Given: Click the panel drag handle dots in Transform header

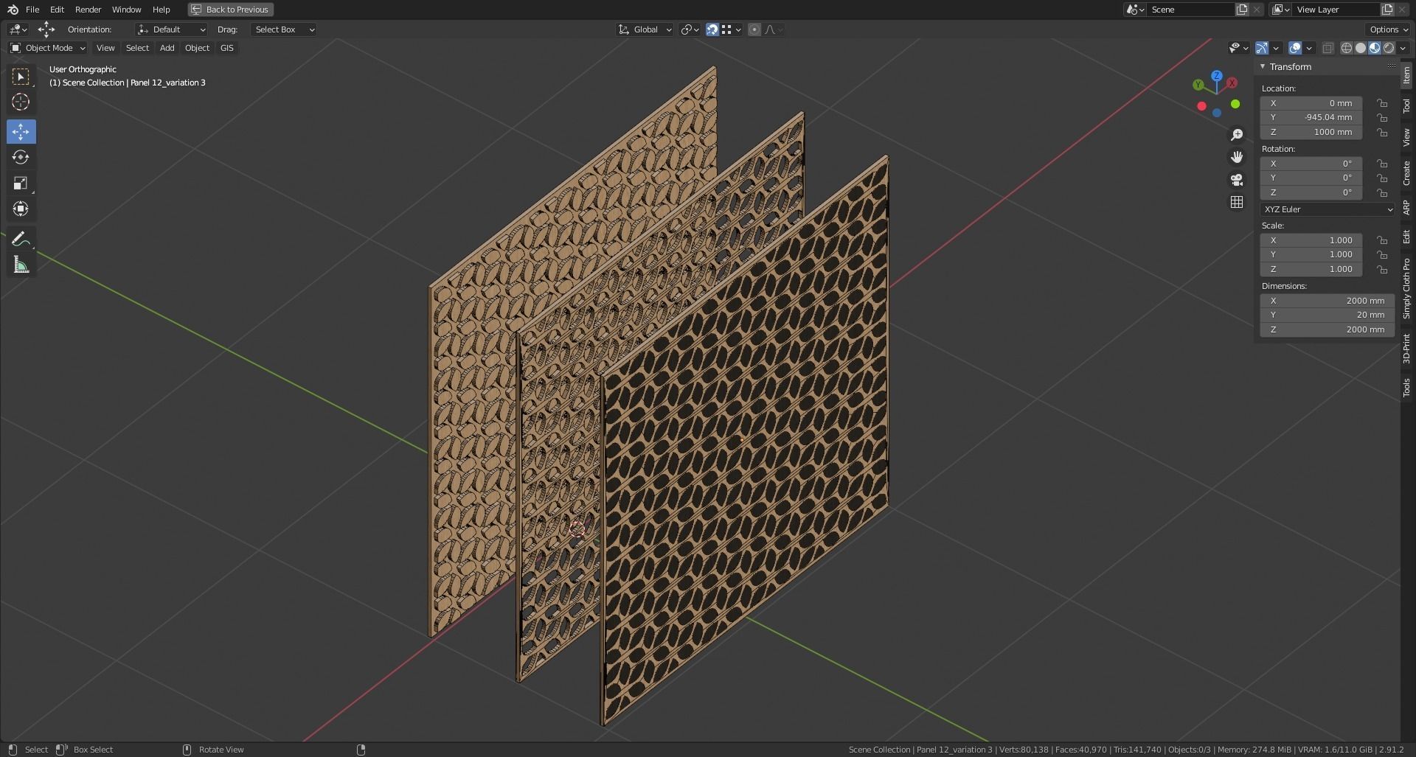Looking at the screenshot, I should (1391, 66).
